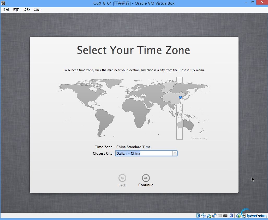
Task: Click the Geonames.org credit link
Action: 199,138
